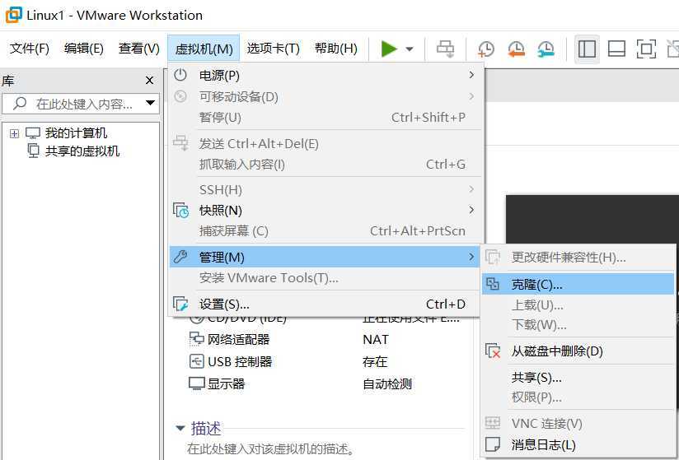
Task: Expand the 快照(N) submenu arrow
Action: point(471,210)
